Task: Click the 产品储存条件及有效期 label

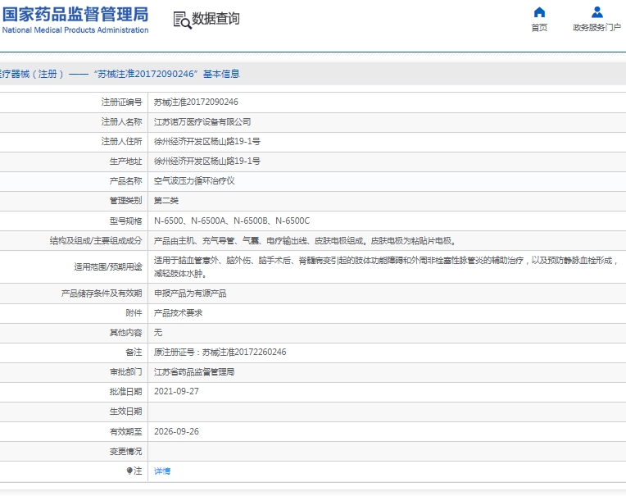Action: click(102, 294)
